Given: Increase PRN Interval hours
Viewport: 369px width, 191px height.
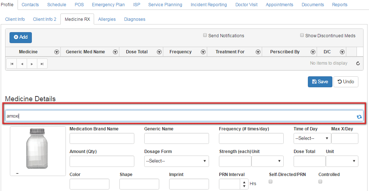Looking at the screenshot, I should point(244,182).
